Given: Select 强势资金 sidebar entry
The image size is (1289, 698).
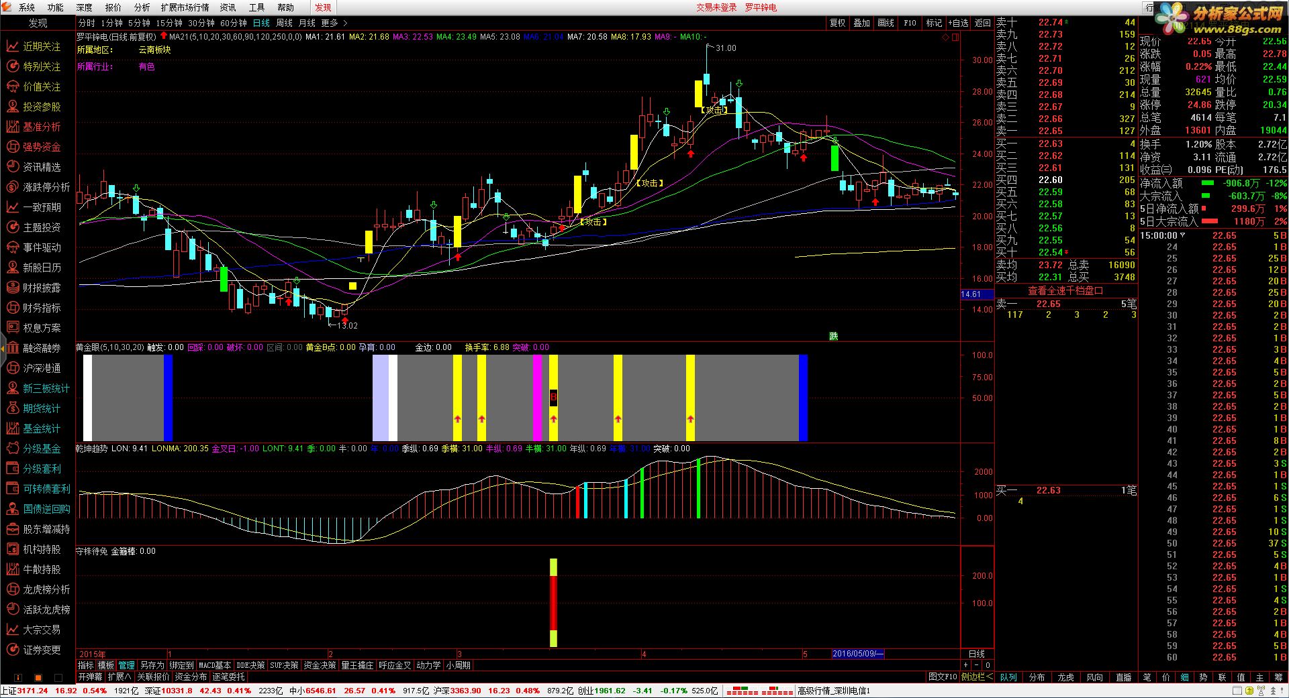Looking at the screenshot, I should click(34, 147).
